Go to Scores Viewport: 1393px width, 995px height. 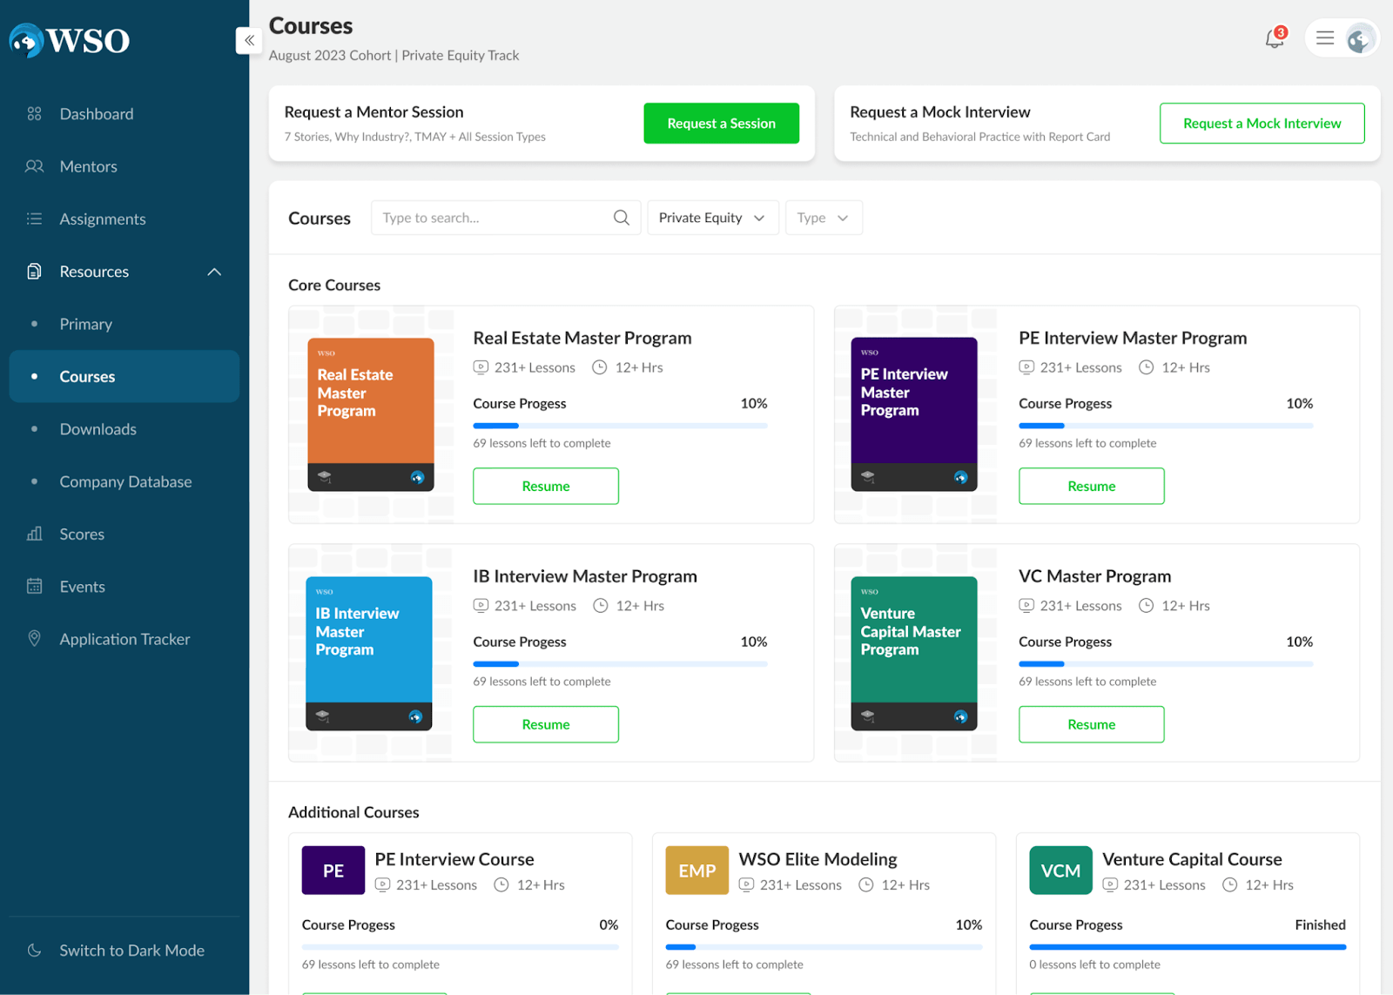click(x=82, y=534)
